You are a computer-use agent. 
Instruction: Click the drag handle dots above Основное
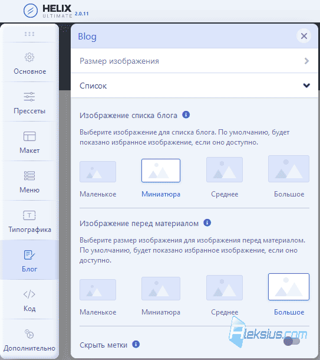(29, 34)
